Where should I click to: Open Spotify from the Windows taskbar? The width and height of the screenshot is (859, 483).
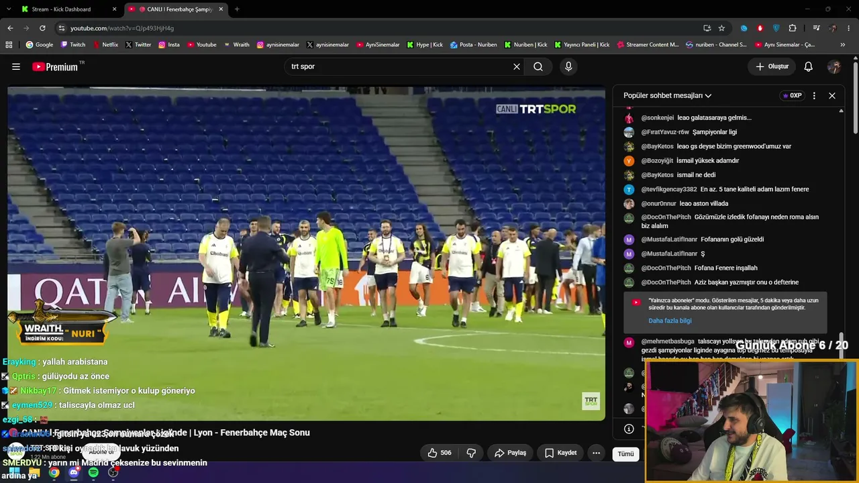tap(93, 473)
